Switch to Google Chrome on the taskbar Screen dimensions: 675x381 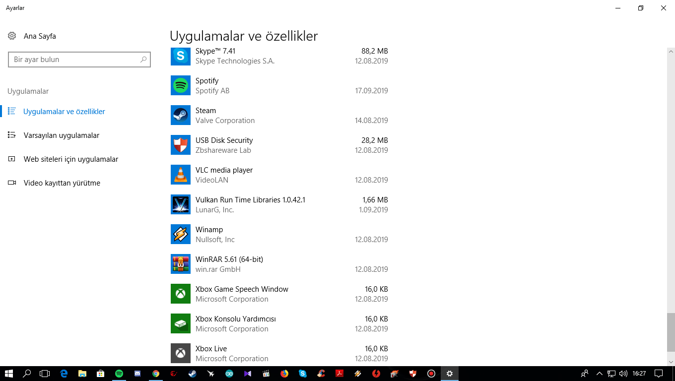coord(156,374)
